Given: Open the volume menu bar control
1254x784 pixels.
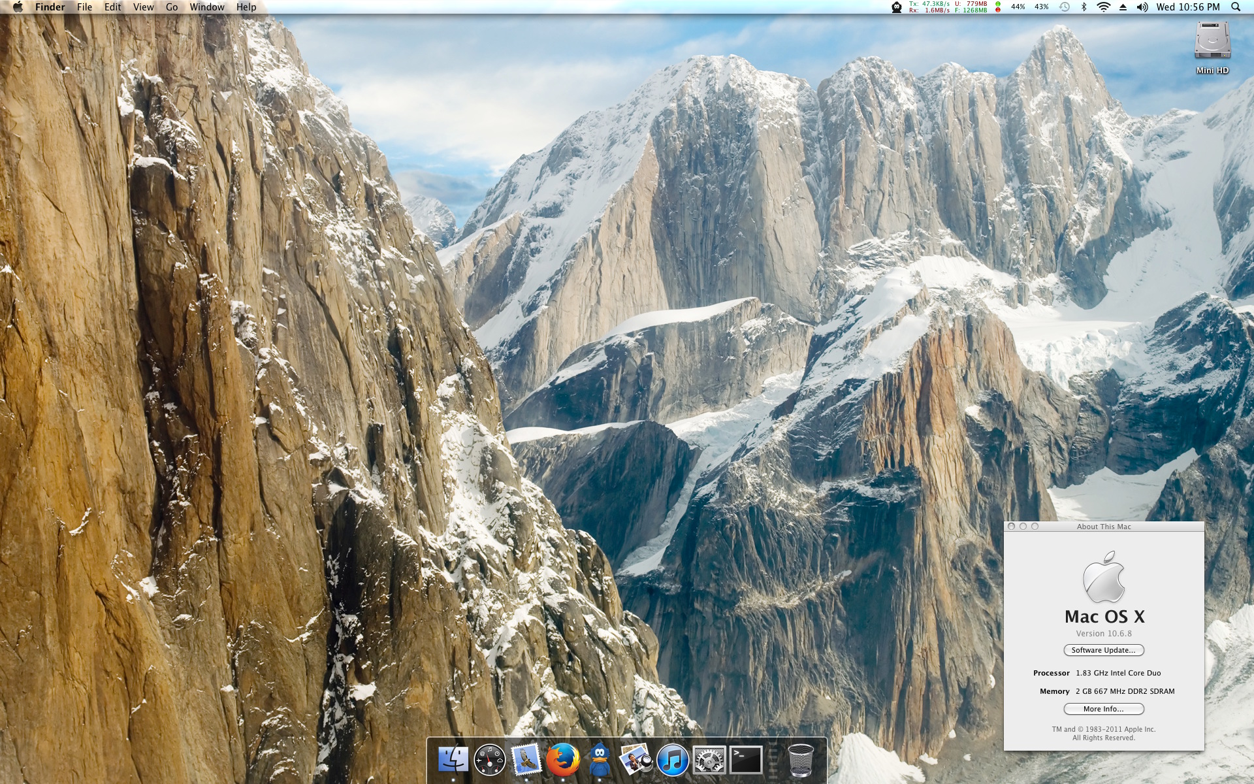Looking at the screenshot, I should click(x=1142, y=7).
